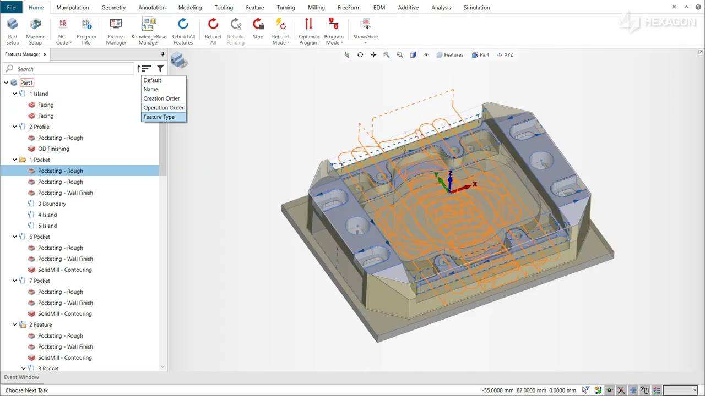
Task: Click the filter funnel in Features Manager
Action: pyautogui.click(x=160, y=69)
